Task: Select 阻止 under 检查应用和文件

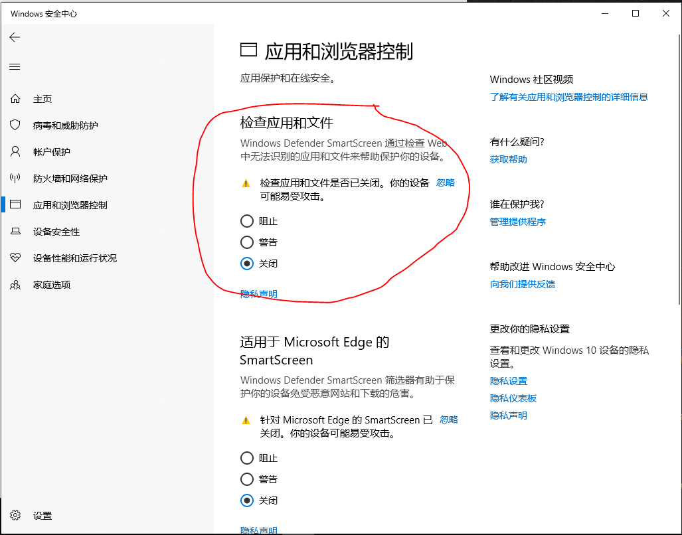Action: [x=247, y=221]
